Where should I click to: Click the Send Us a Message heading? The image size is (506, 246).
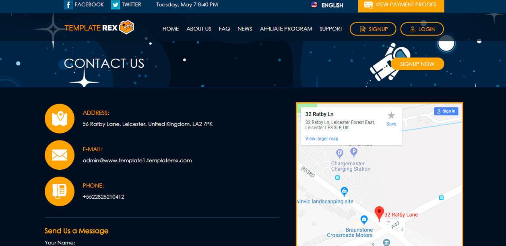coord(76,231)
